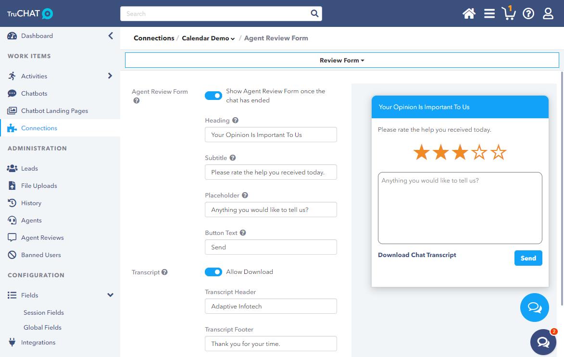Viewport: 564px width, 357px height.
Task: Click the Leads people icon
Action: pyautogui.click(x=12, y=168)
